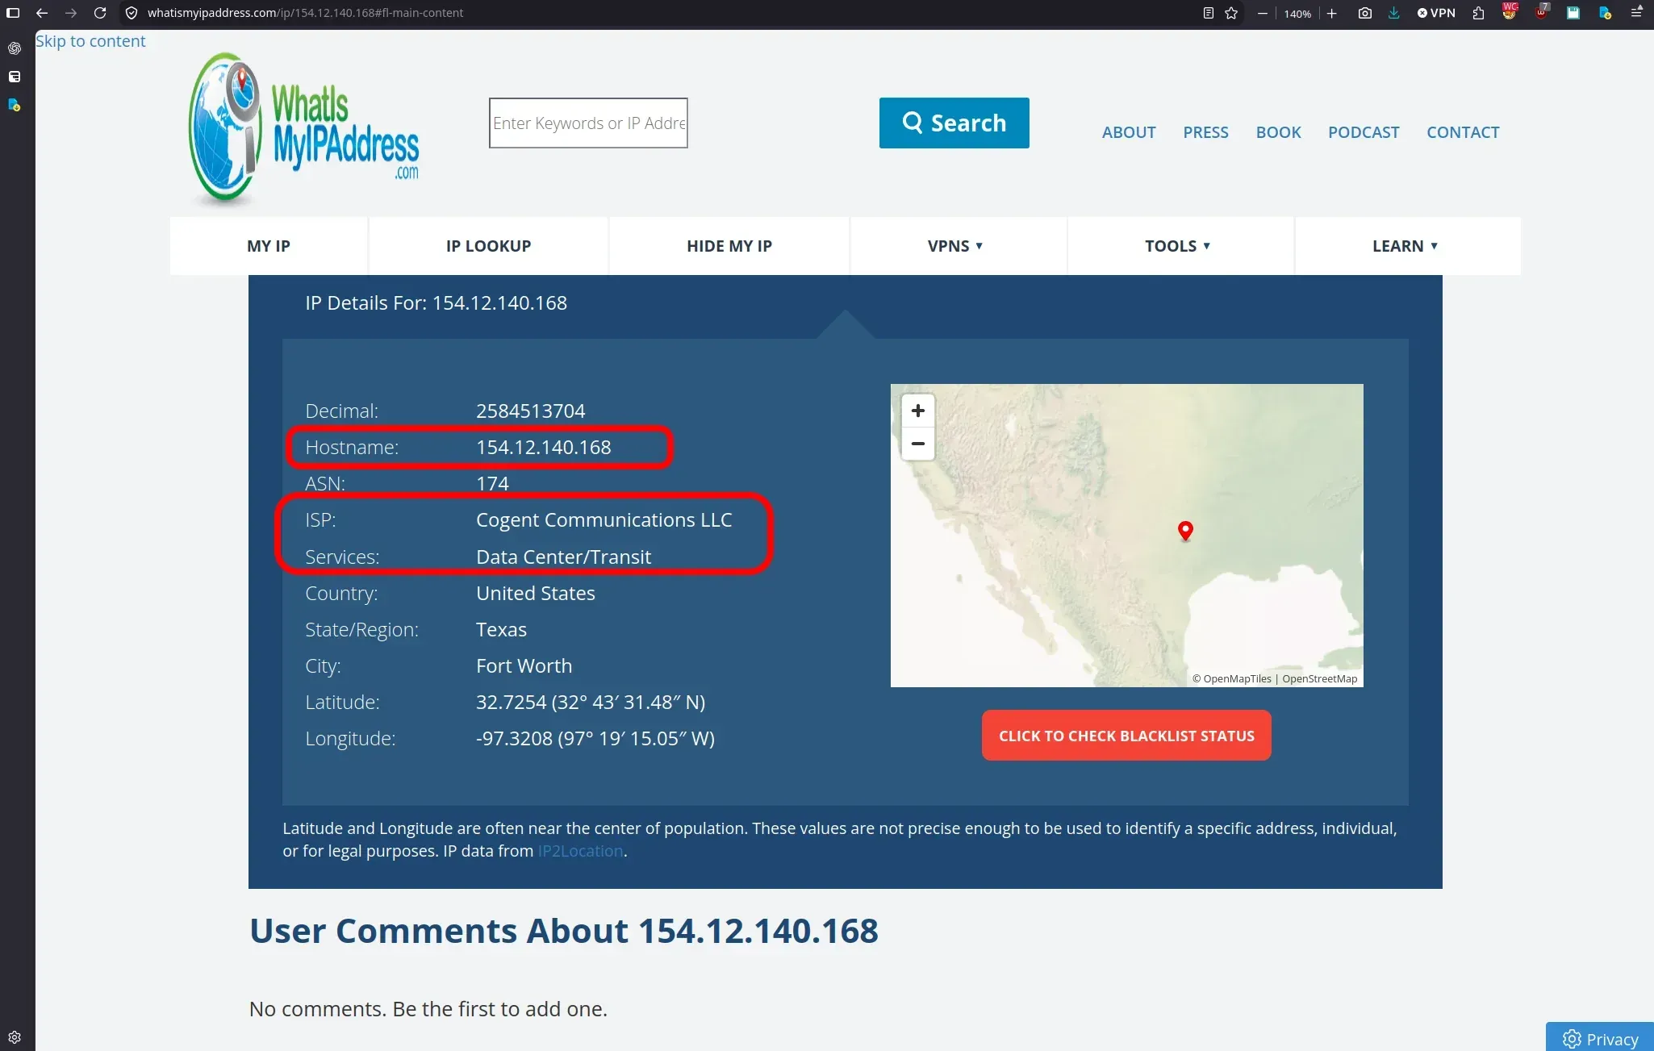1654x1051 pixels.
Task: Click the browser address bar URL
Action: coord(305,13)
